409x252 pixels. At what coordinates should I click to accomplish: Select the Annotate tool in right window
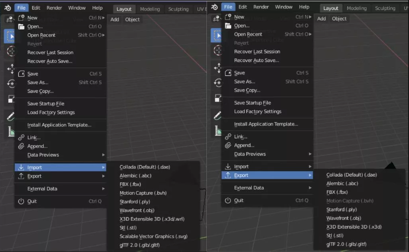coord(218,115)
